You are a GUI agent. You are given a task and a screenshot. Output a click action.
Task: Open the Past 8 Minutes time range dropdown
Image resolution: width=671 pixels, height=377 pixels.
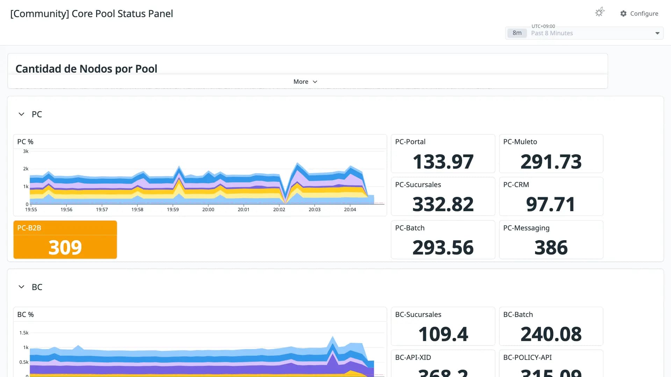[x=584, y=33]
